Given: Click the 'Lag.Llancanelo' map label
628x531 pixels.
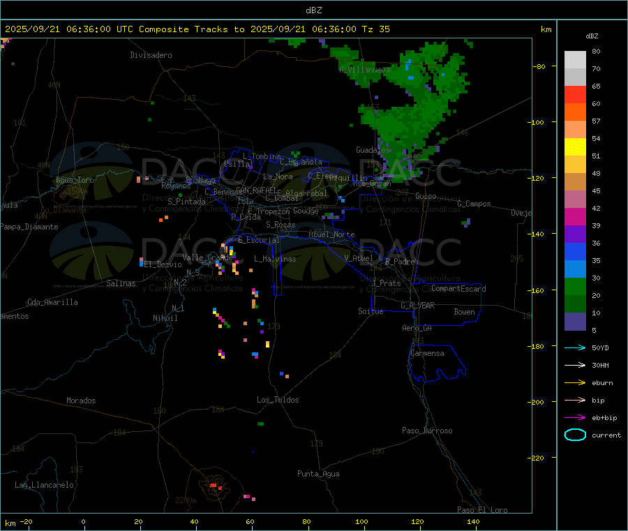Looking at the screenshot, I should [x=44, y=485].
